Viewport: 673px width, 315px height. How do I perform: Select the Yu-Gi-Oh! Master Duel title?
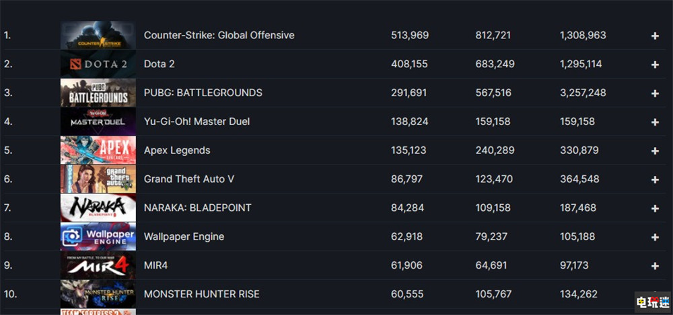pos(197,122)
